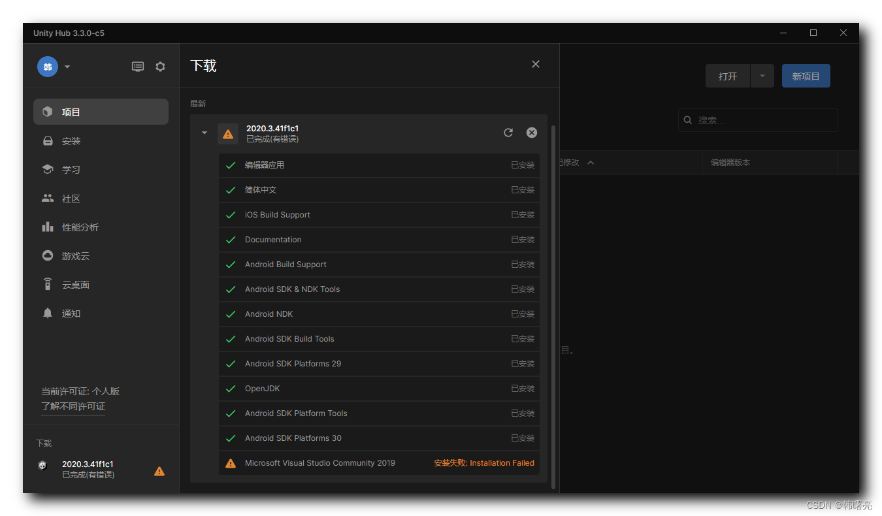The image size is (882, 516).
Task: Click the 学习 graduation cap icon
Action: (48, 169)
